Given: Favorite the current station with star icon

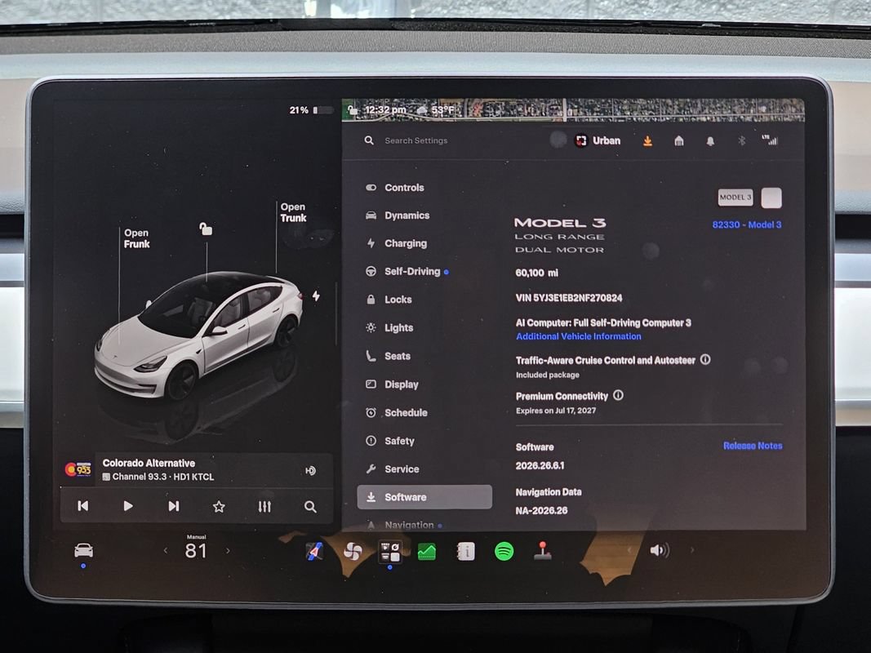Looking at the screenshot, I should coord(219,506).
